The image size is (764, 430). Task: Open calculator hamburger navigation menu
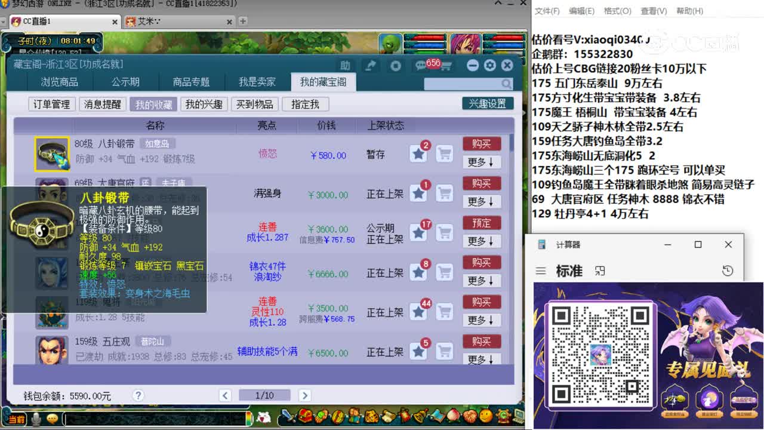[x=541, y=271]
